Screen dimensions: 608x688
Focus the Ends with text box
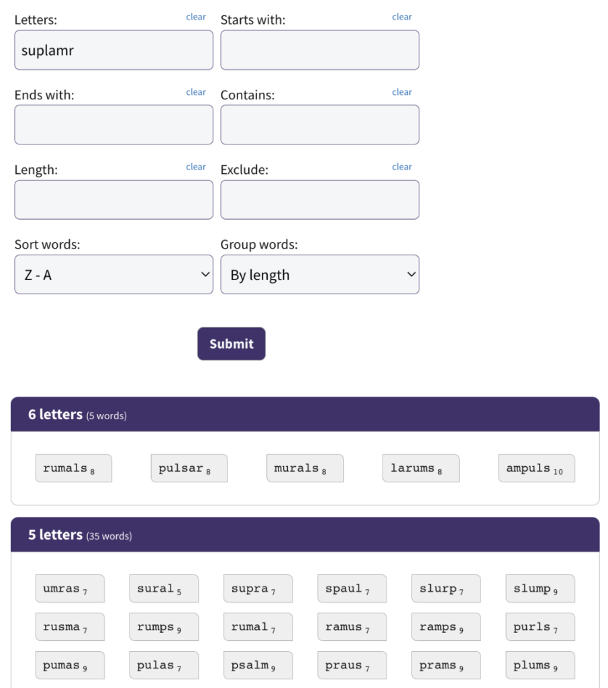click(113, 125)
